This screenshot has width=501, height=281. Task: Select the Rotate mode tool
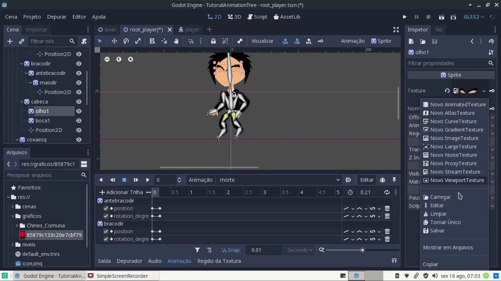(126, 41)
